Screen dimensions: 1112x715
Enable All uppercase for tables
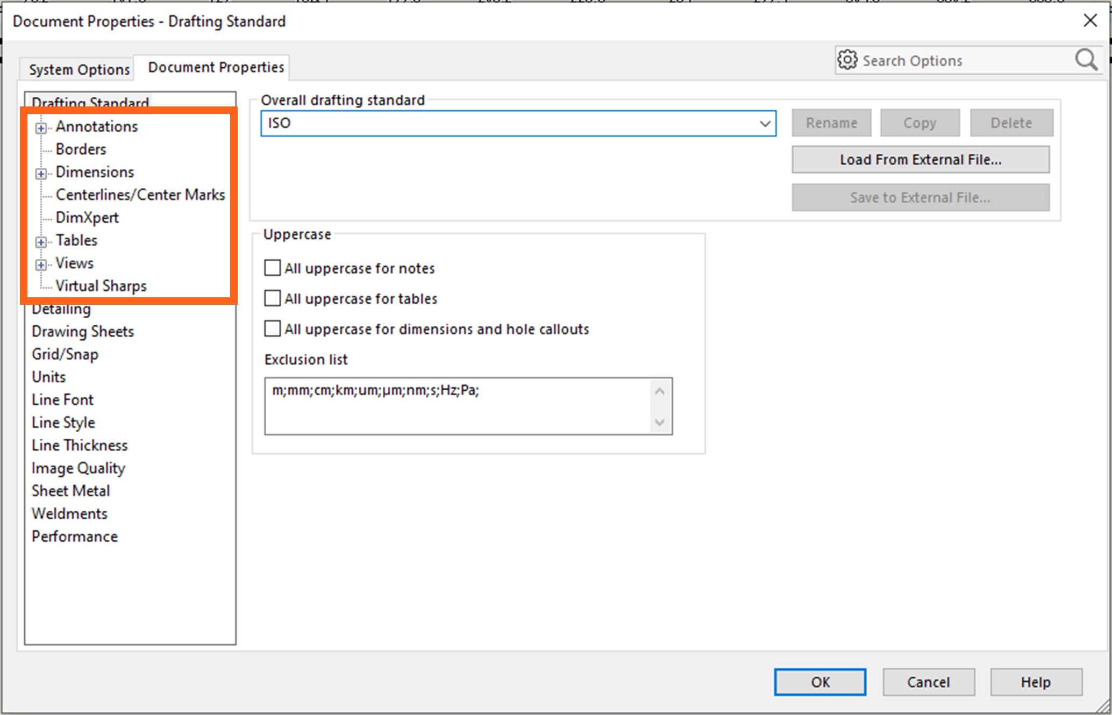point(272,298)
